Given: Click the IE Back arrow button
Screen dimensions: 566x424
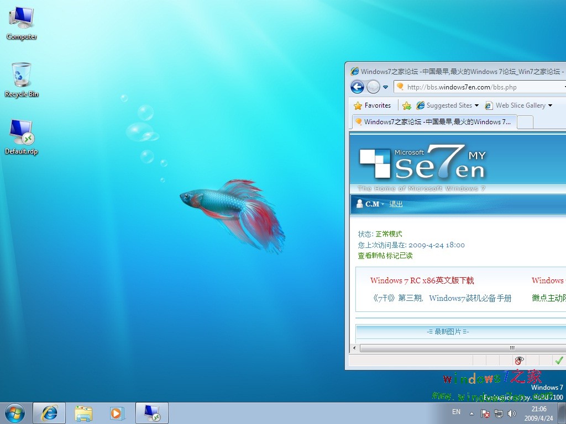Looking at the screenshot, I should click(357, 87).
